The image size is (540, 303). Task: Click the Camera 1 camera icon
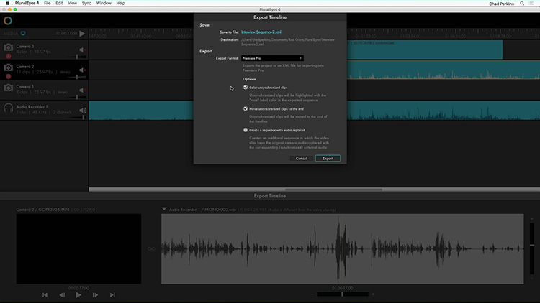(8, 88)
